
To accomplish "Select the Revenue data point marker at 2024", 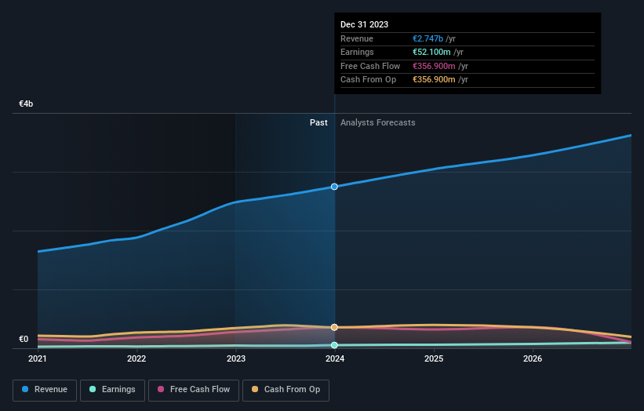I will [334, 187].
